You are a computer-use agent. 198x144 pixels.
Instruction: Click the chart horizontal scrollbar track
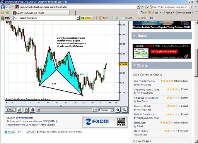point(67,110)
